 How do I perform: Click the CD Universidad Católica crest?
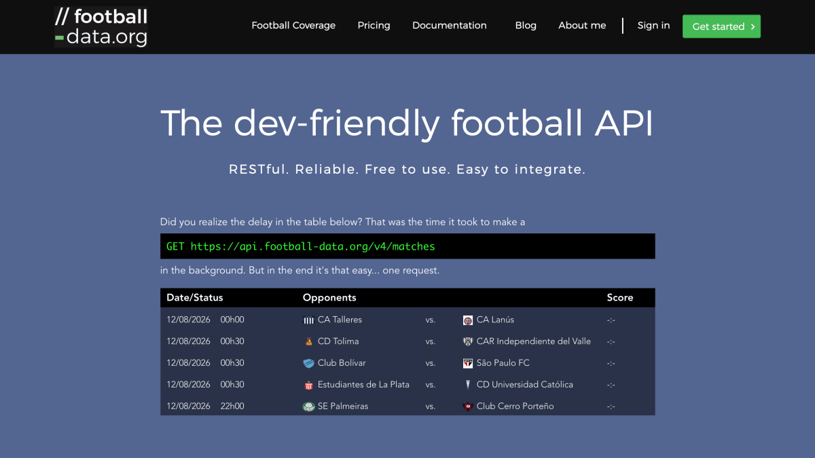[x=468, y=385]
